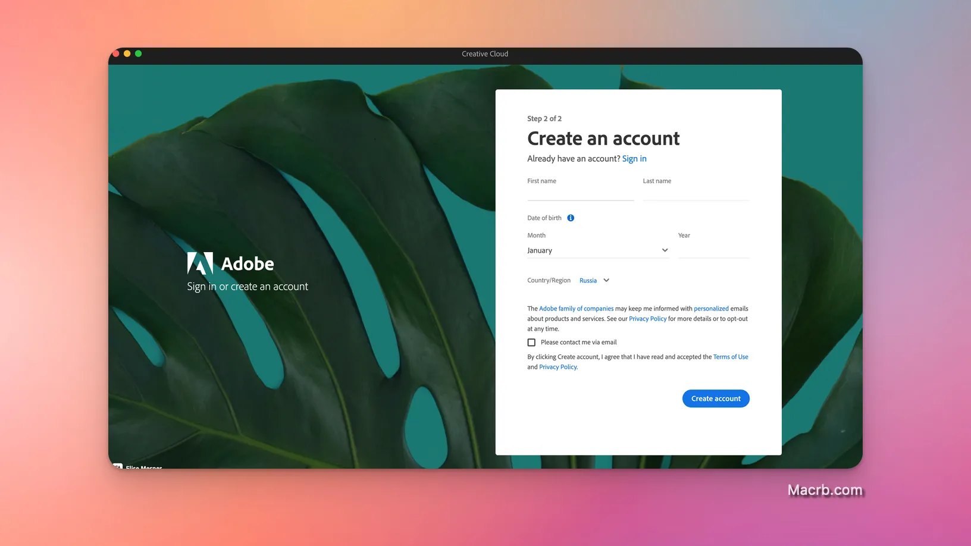The image size is (971, 546).
Task: Expand the Country/Region selector showing Russia
Action: pyautogui.click(x=594, y=281)
